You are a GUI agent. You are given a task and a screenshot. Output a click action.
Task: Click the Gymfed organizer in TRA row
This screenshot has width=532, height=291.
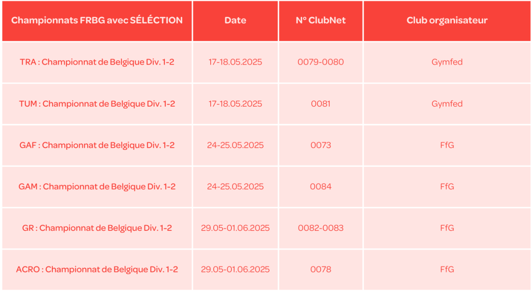pos(447,62)
